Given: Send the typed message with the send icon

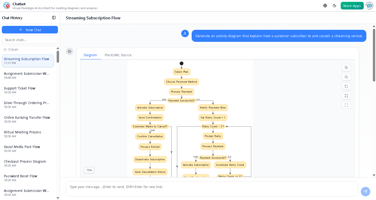Looking at the screenshot, I should tap(366, 192).
